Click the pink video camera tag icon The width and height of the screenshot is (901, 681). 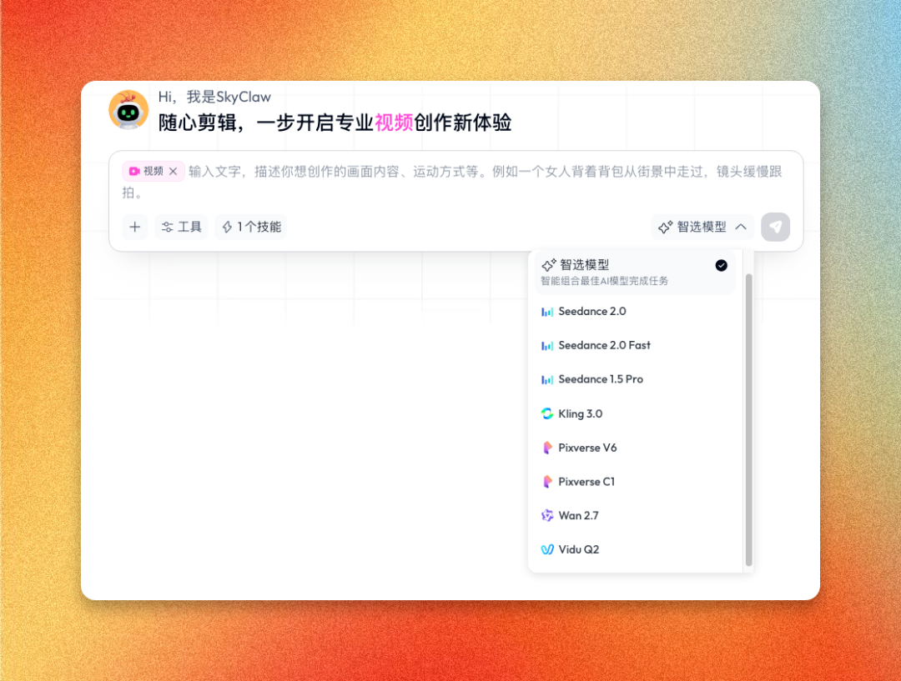pos(134,171)
